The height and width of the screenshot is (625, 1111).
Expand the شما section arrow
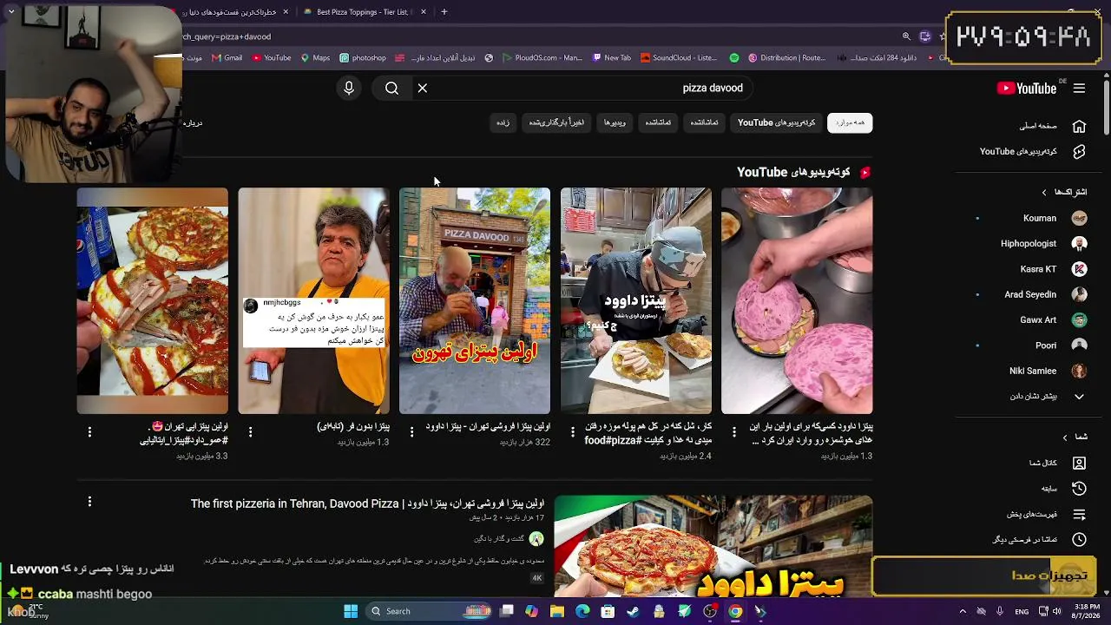tap(1065, 437)
